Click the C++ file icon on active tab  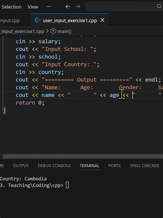38,20
